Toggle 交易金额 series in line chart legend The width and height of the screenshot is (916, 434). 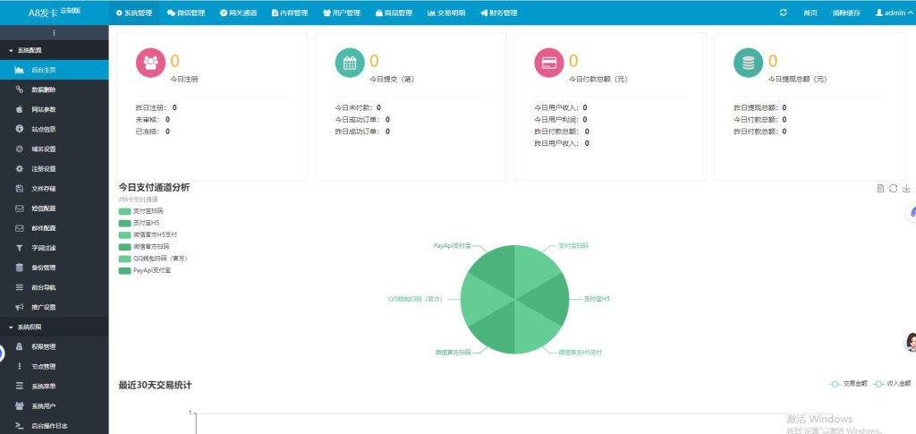(848, 384)
